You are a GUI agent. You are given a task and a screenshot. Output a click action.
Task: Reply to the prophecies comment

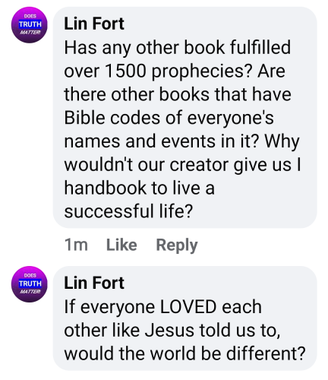(x=177, y=245)
